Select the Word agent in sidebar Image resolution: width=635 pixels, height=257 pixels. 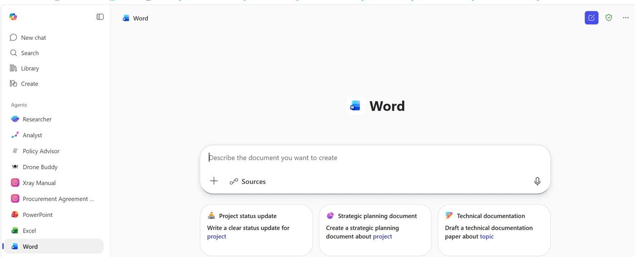pos(54,246)
